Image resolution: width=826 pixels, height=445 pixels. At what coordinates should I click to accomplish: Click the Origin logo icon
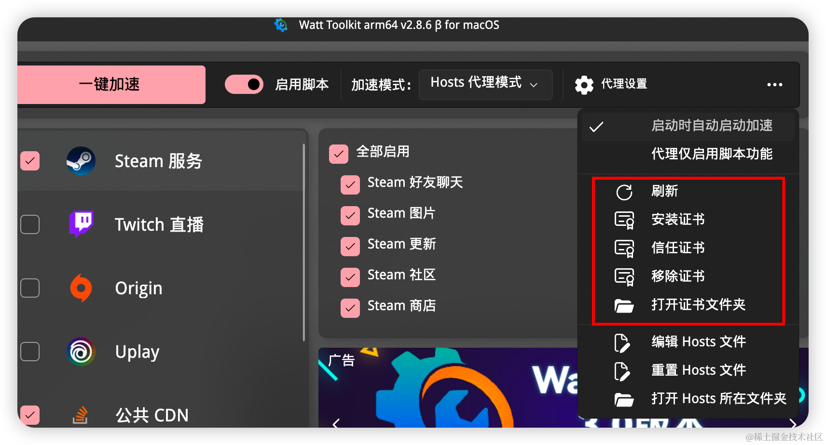81,288
